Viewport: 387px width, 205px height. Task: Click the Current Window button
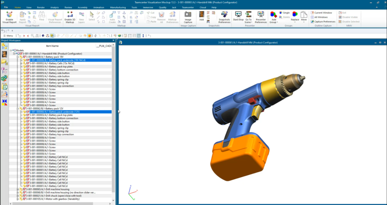click(x=321, y=13)
